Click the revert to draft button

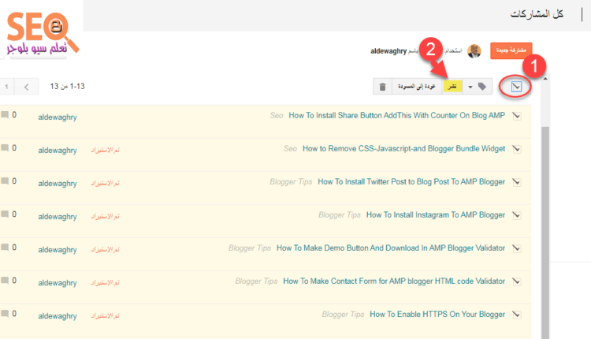point(417,87)
